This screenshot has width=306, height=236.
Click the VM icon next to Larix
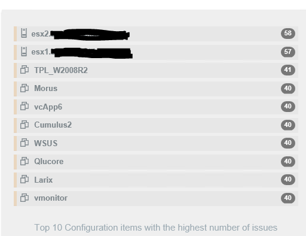tap(25, 179)
